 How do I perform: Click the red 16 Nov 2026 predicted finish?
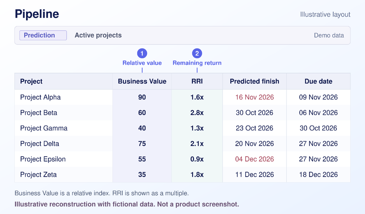pyautogui.click(x=255, y=97)
